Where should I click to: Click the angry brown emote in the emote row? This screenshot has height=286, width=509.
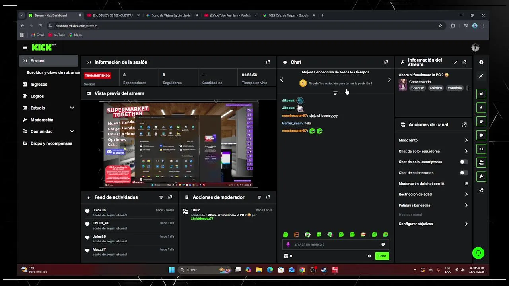[x=296, y=235]
